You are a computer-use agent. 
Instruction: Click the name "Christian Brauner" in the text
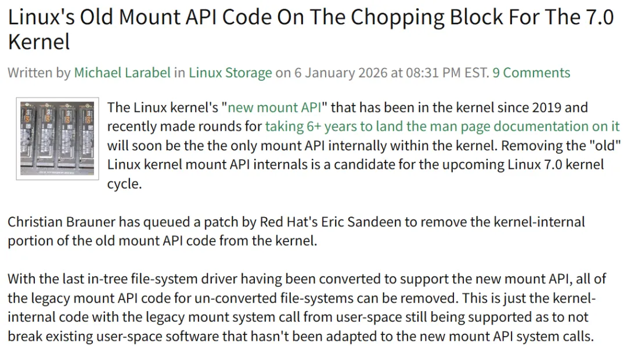click(x=62, y=222)
